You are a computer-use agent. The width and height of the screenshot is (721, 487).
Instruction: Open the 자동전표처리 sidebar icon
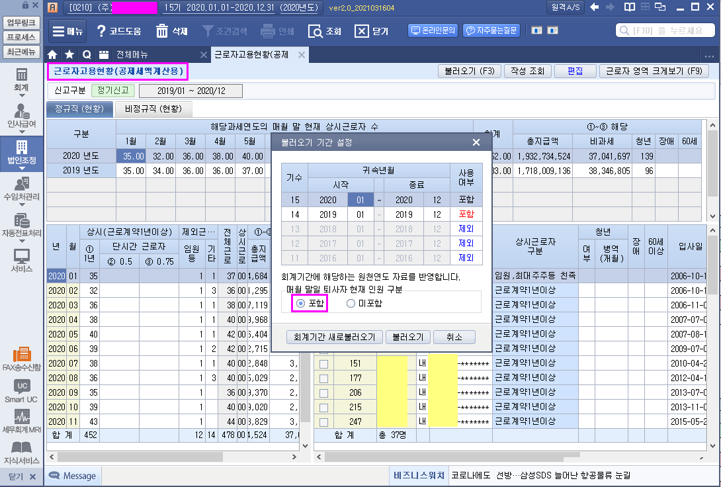(x=21, y=224)
